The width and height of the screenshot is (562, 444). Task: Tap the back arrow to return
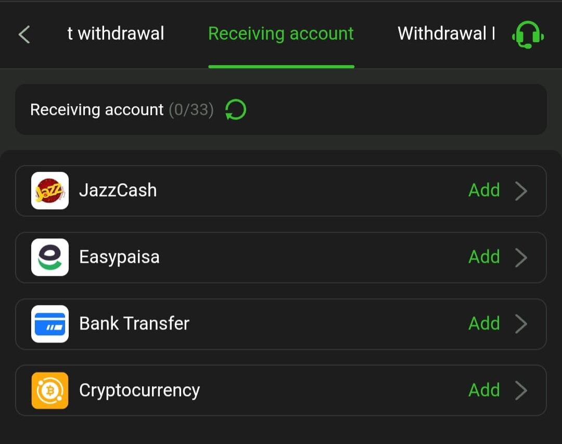23,34
